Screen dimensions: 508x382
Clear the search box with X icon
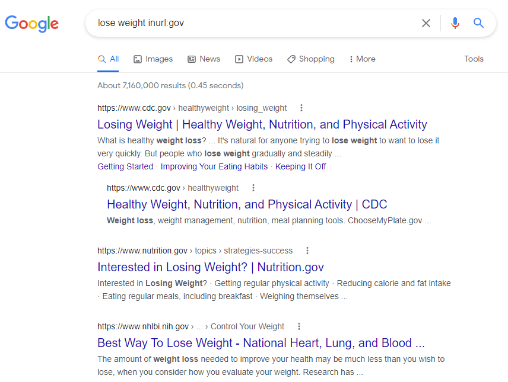pyautogui.click(x=426, y=23)
